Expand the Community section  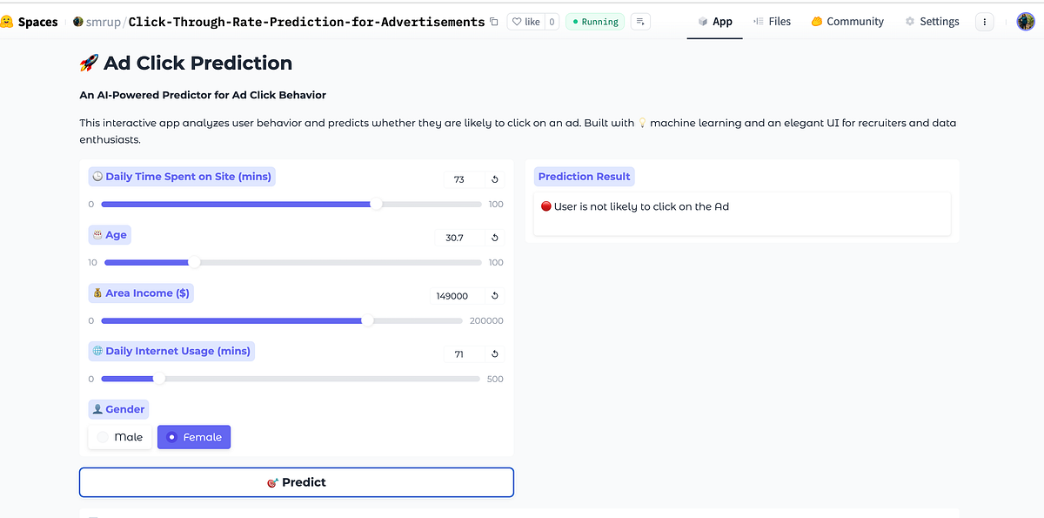click(x=846, y=21)
